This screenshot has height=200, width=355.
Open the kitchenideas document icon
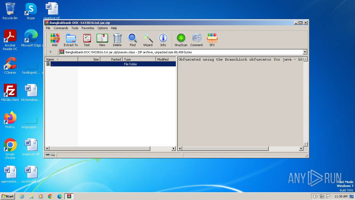click(31, 93)
